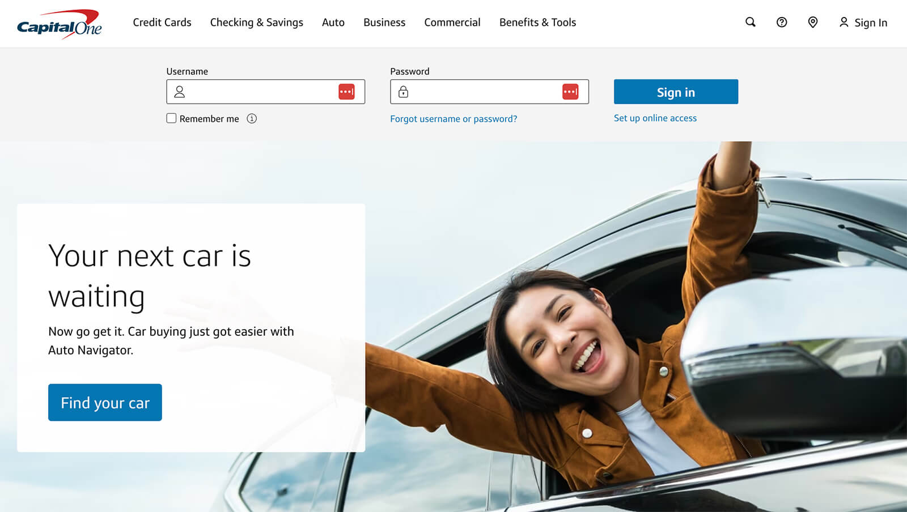The height and width of the screenshot is (512, 907).
Task: Follow the Forgot username or password link
Action: click(453, 119)
